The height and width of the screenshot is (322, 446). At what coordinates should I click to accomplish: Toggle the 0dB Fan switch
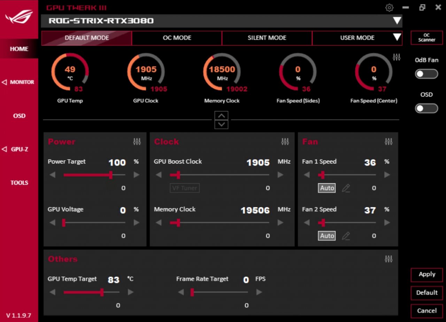click(426, 74)
